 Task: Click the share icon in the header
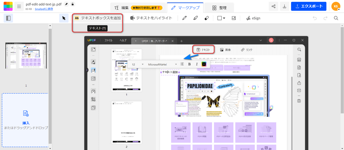click(274, 6)
